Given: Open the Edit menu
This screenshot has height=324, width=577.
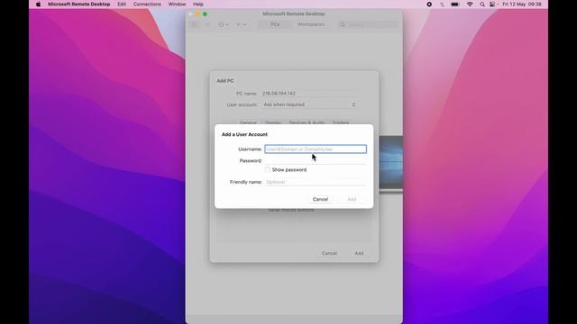Looking at the screenshot, I should [x=122, y=4].
